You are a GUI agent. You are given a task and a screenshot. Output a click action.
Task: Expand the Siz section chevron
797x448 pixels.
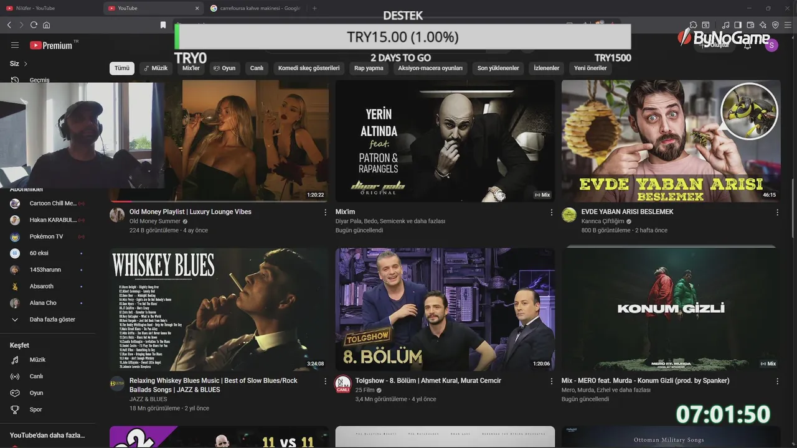coord(26,63)
